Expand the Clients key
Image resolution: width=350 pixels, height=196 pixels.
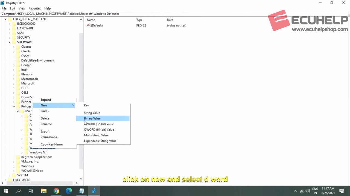[x=14, y=51]
